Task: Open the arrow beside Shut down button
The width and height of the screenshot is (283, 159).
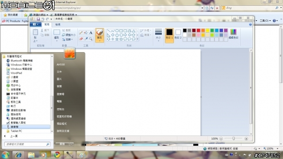Action: 72,144
